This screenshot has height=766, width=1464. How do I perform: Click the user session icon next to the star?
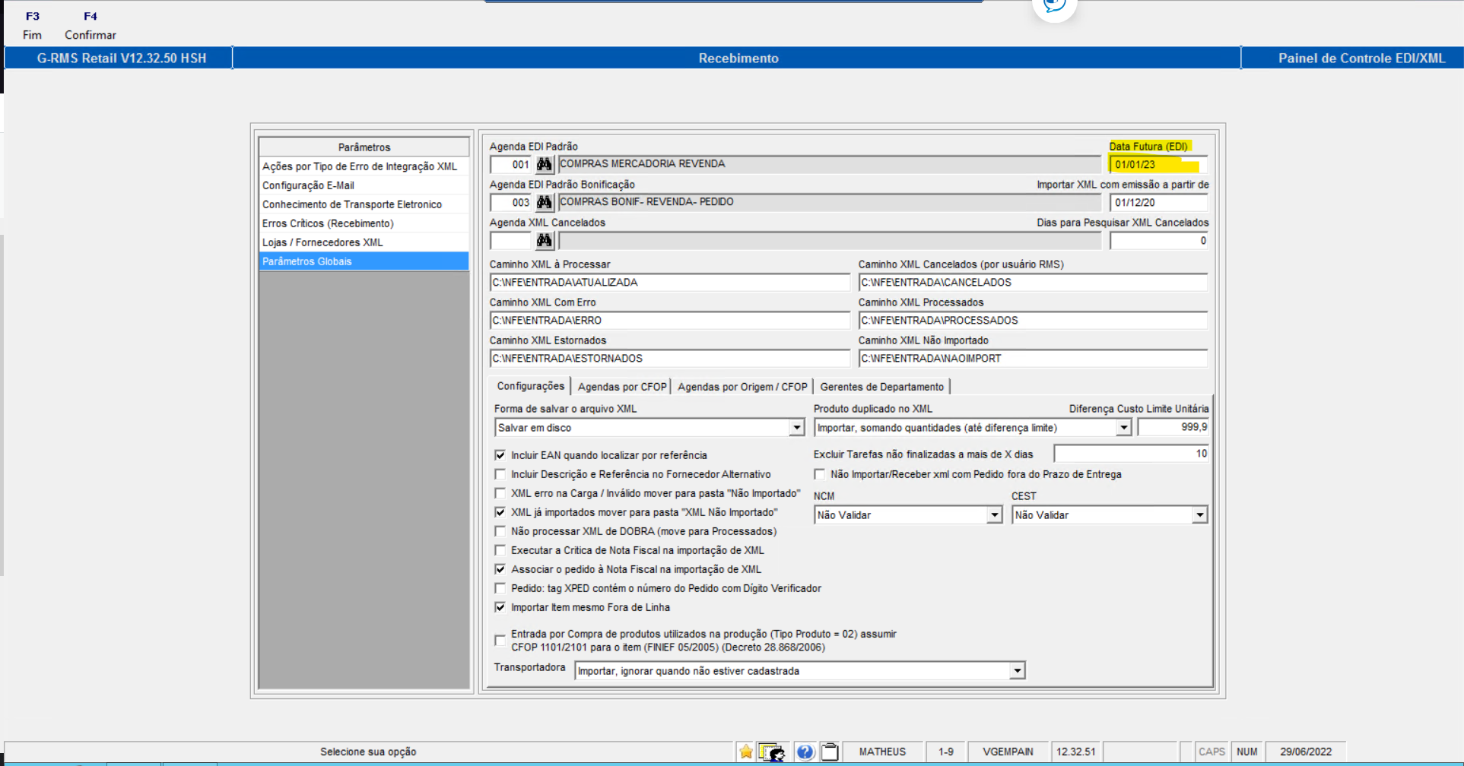[772, 752]
